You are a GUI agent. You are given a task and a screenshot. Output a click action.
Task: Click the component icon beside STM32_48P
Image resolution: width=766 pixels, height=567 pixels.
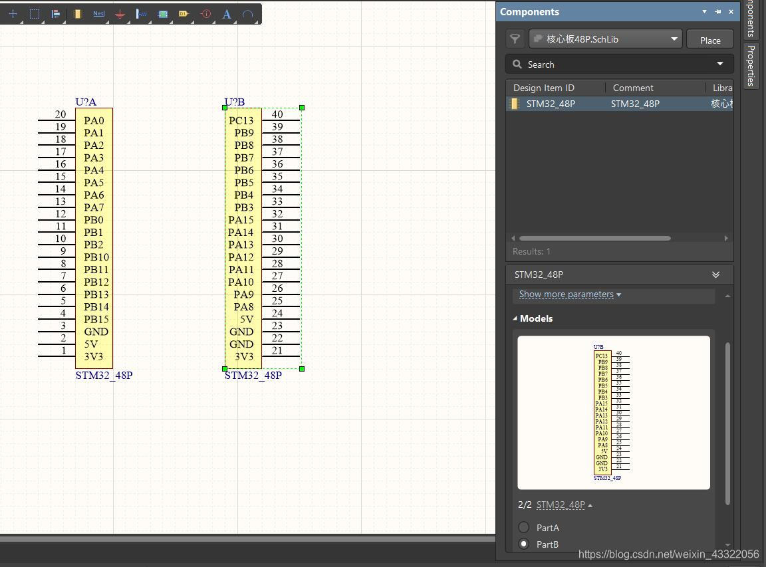click(x=515, y=104)
